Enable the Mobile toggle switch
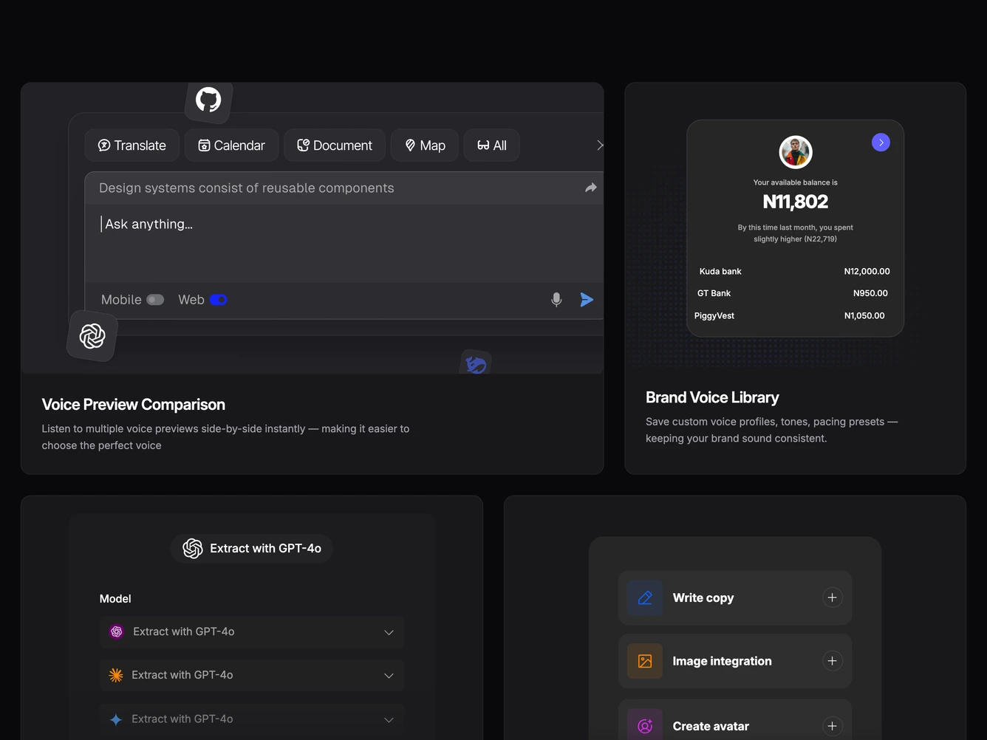 click(155, 300)
